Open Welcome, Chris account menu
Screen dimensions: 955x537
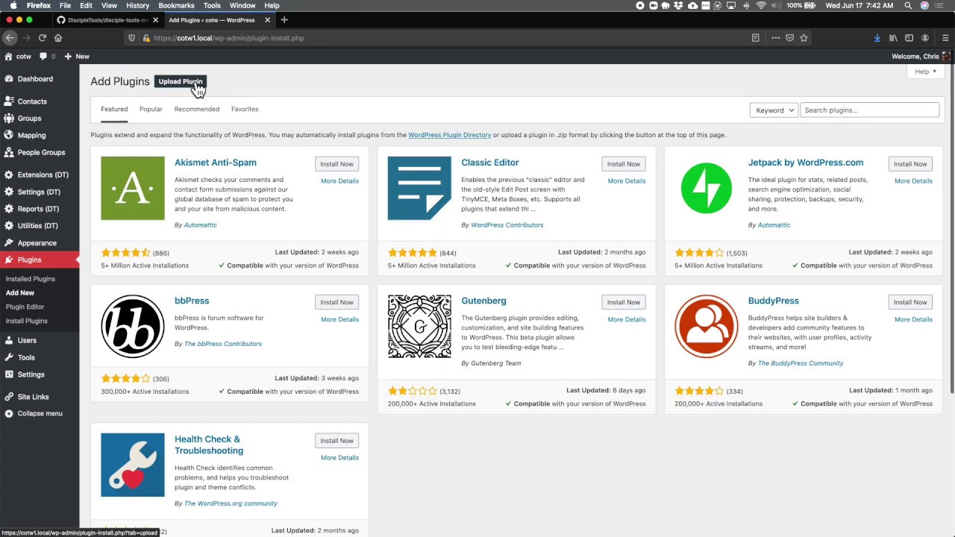coord(921,56)
